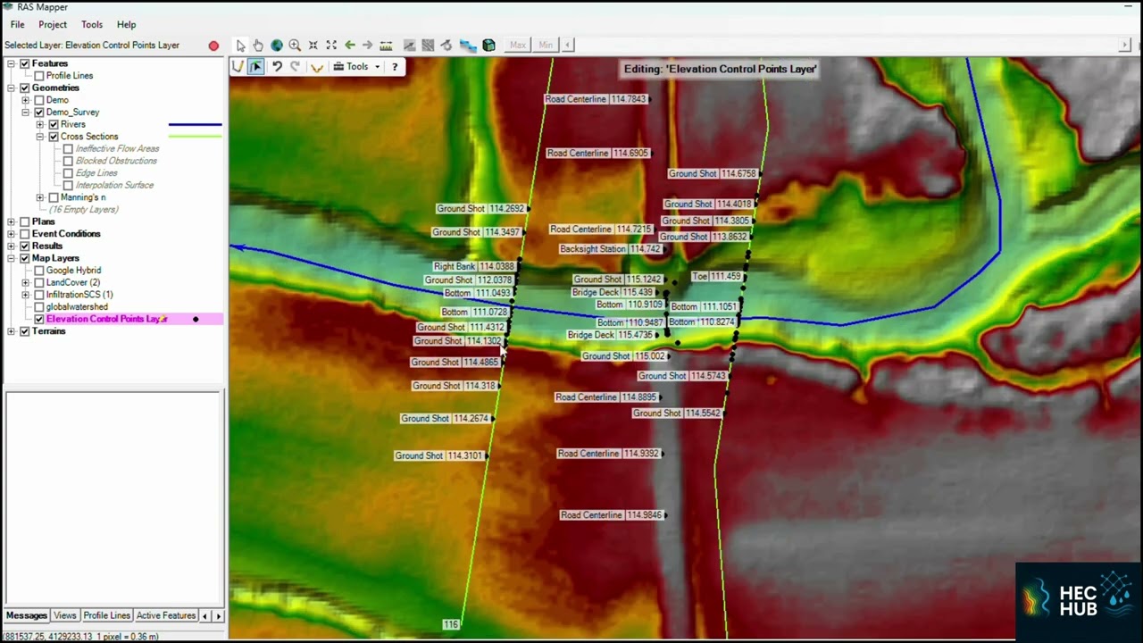Select the arrow pointer tool
Viewport: 1143px width, 643px height.
(x=240, y=45)
